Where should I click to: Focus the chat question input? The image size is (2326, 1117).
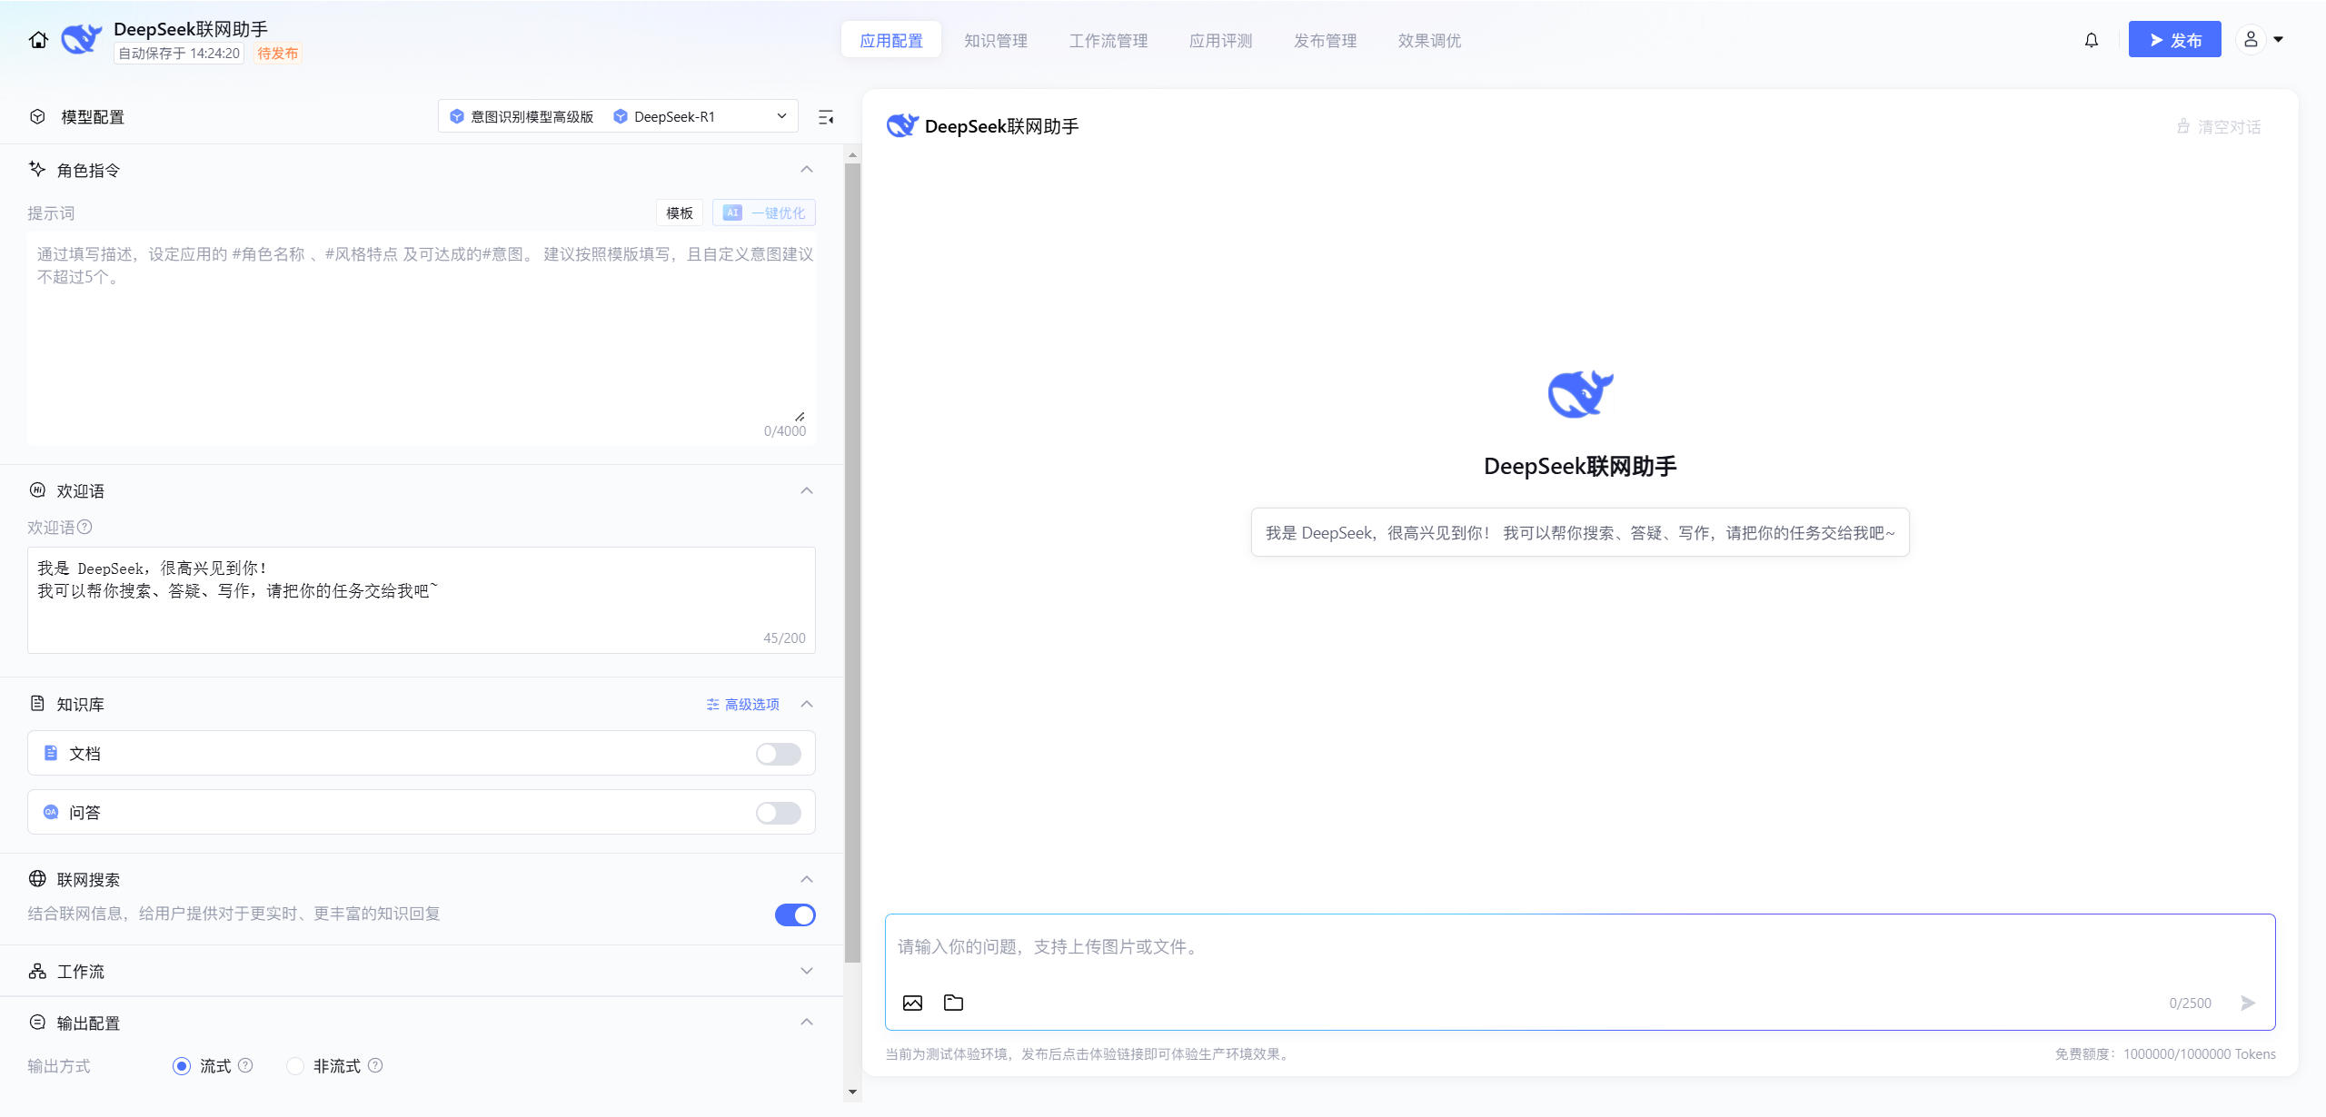(x=1580, y=947)
